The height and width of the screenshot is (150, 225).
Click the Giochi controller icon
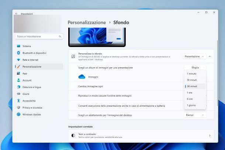[x=18, y=94]
